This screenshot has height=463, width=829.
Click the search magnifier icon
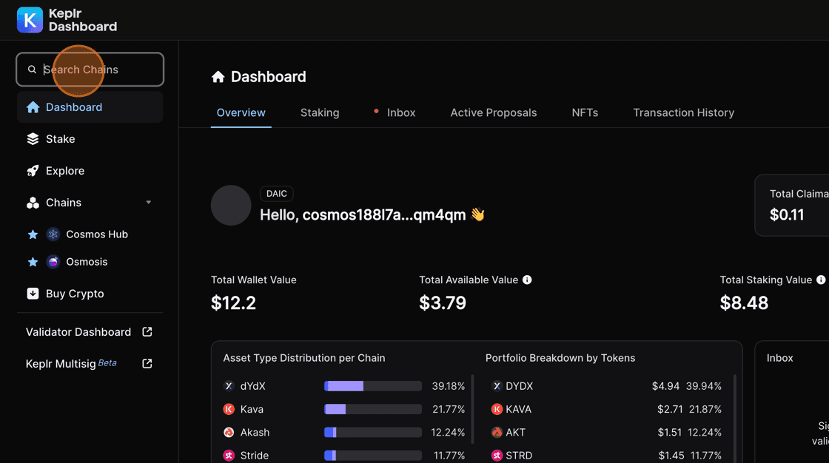pos(32,70)
